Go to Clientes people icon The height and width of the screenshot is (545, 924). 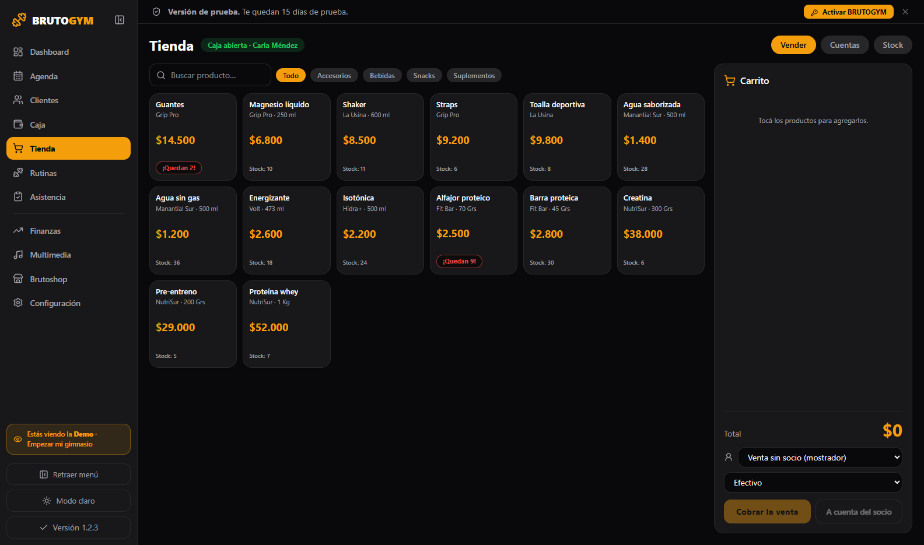click(18, 100)
